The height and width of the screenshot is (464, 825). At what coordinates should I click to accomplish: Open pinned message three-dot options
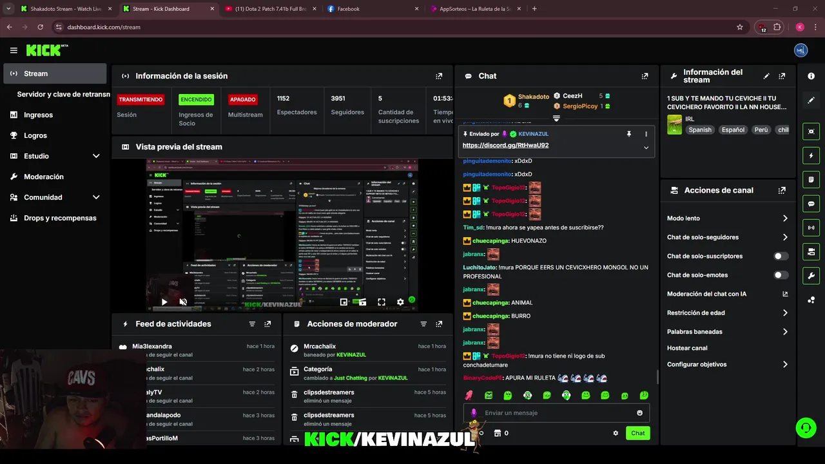[646, 134]
